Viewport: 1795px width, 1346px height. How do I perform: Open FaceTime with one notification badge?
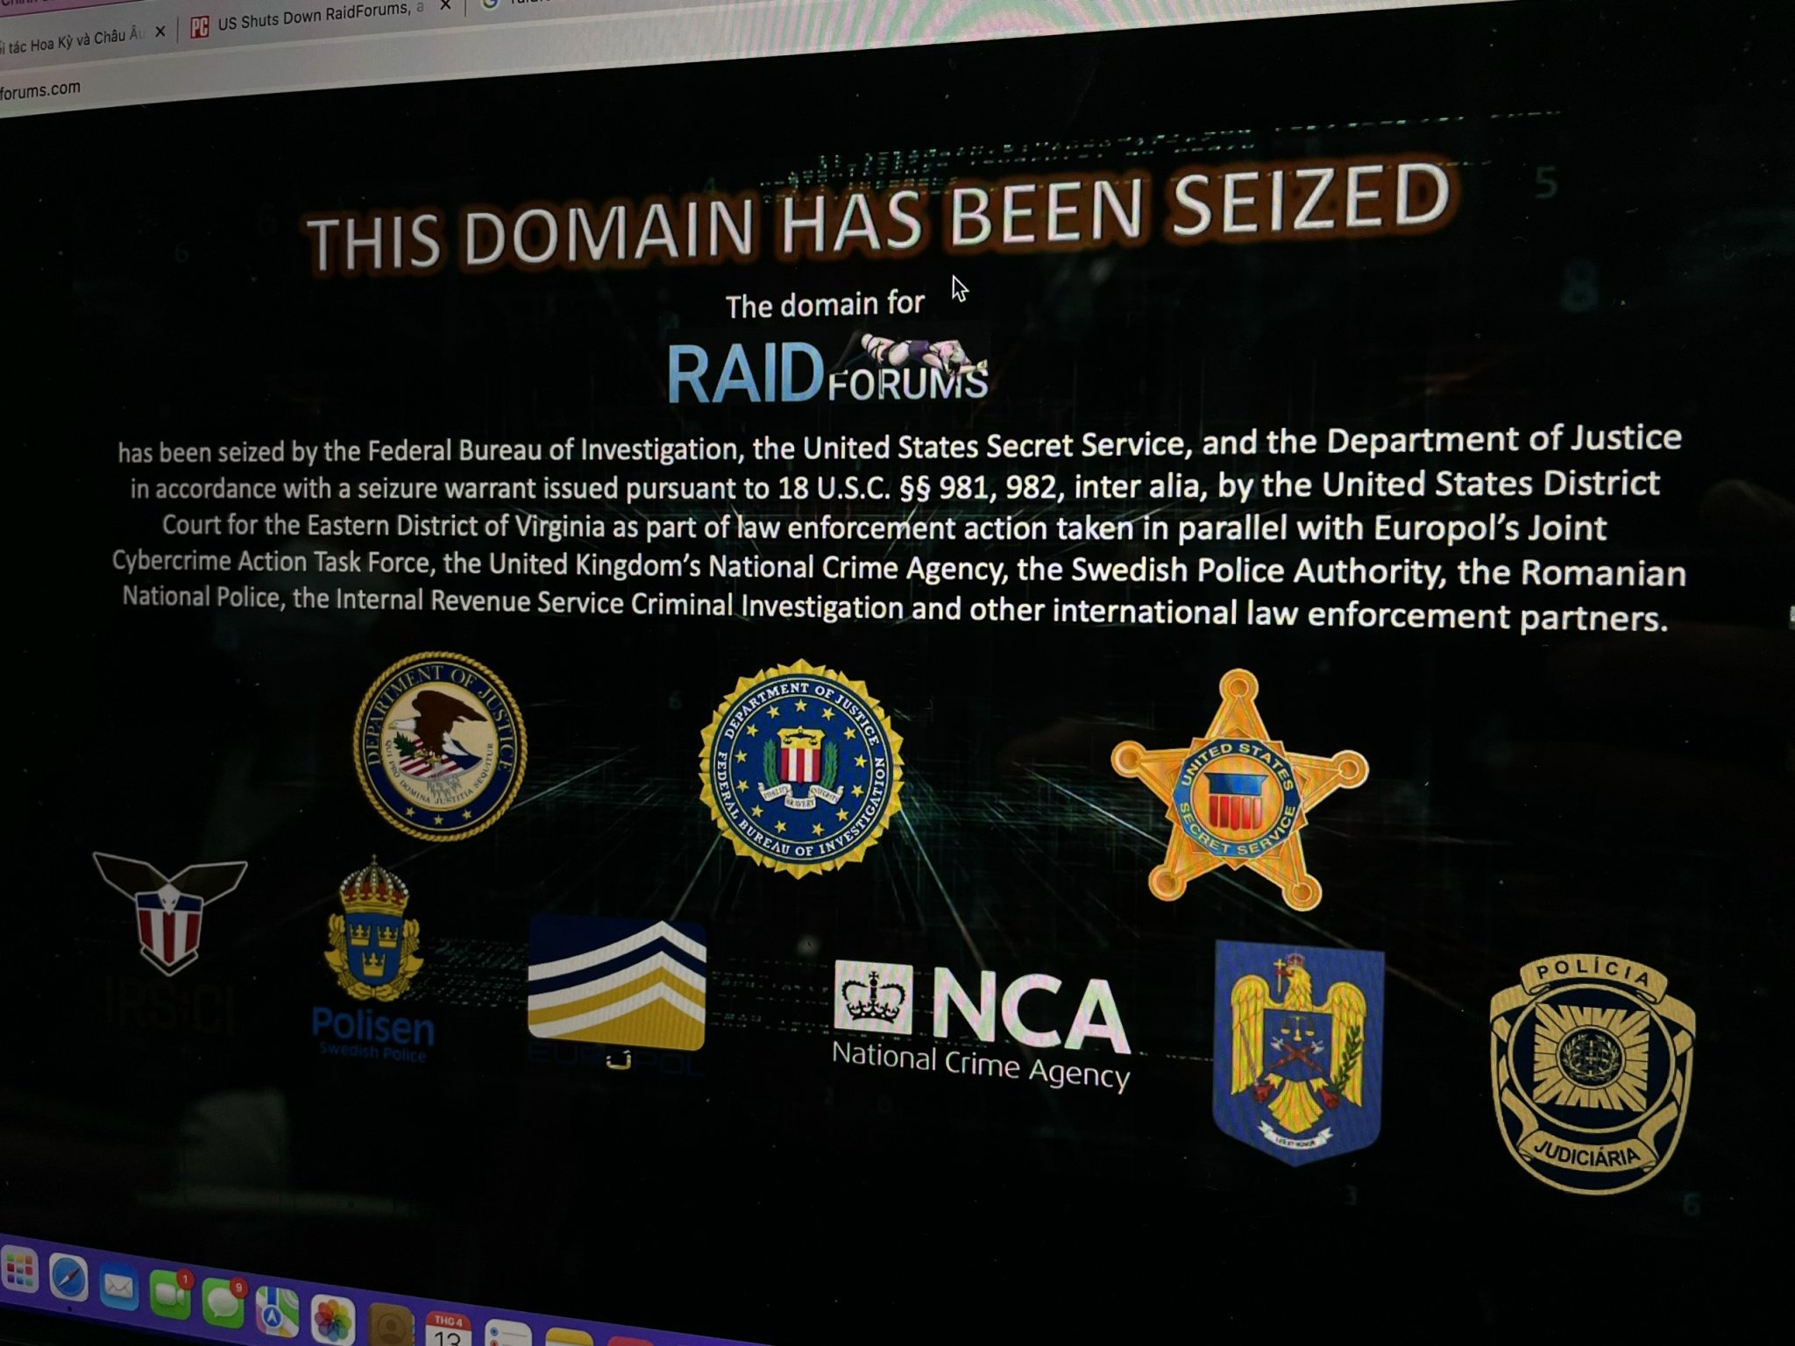click(169, 1296)
